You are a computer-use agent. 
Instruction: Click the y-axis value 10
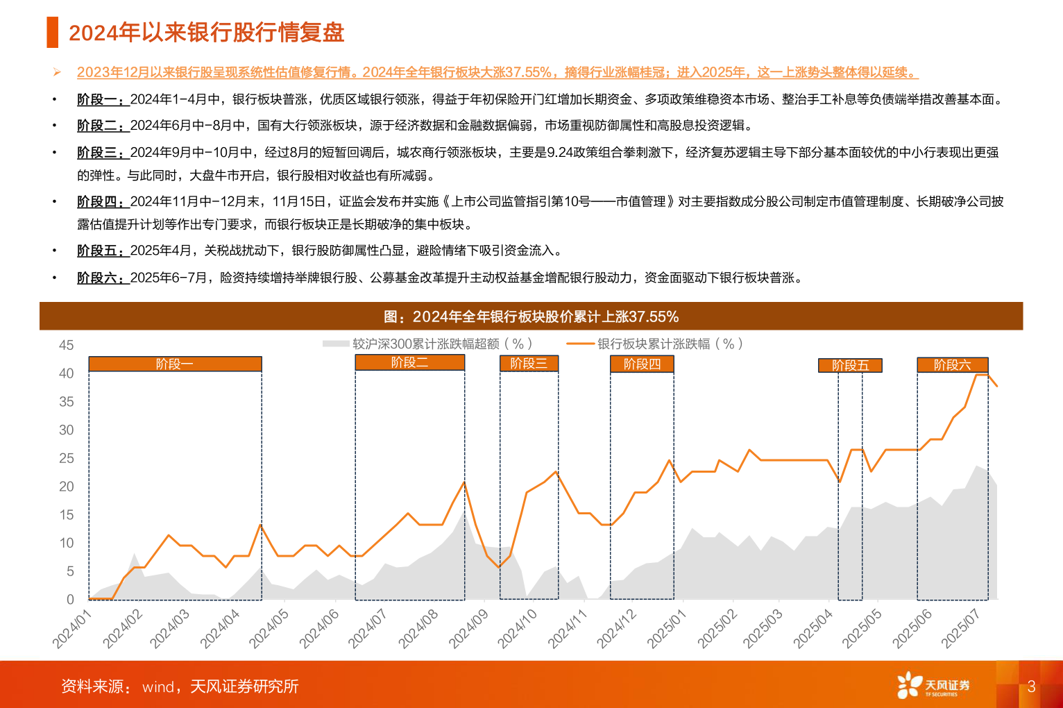click(67, 543)
